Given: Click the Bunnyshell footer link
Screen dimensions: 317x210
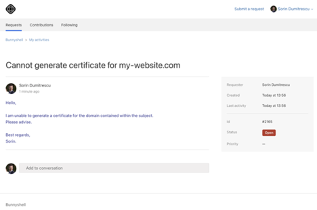Looking at the screenshot, I should pyautogui.click(x=16, y=205).
